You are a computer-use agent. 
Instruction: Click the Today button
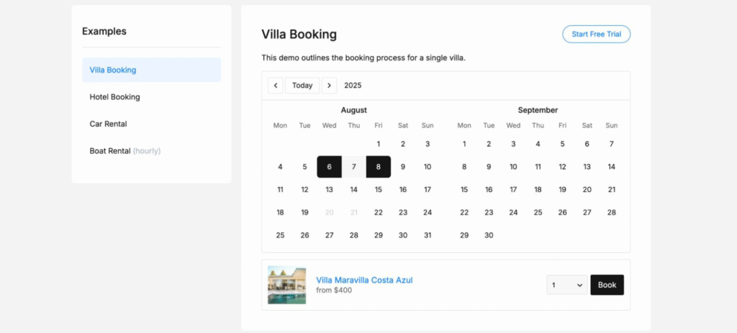[x=302, y=86]
